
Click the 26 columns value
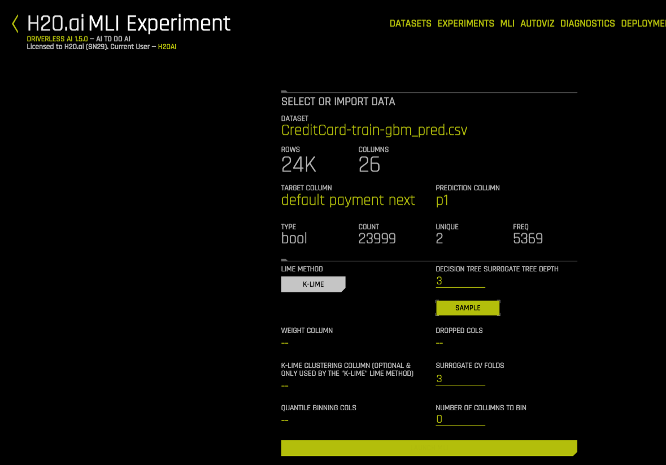[369, 165]
